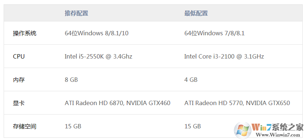Click the CPU row label
306x140 pixels.
pos(19,57)
